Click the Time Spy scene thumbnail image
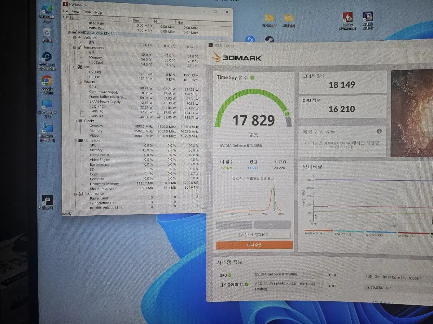The width and height of the screenshot is (433, 324). click(412, 113)
